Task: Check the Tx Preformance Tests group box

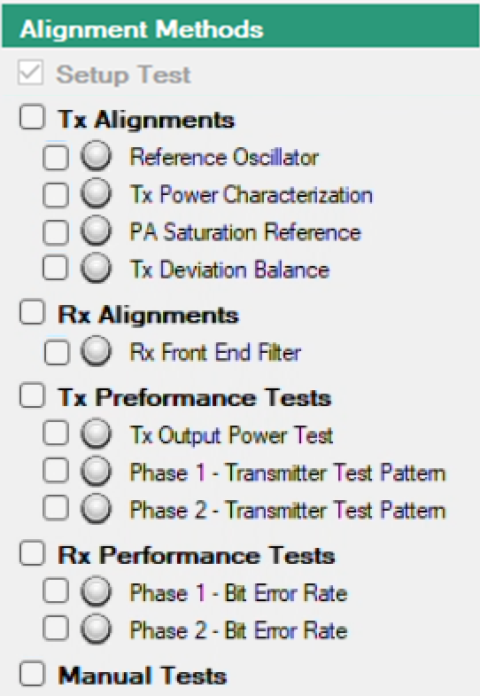Action: click(x=33, y=395)
